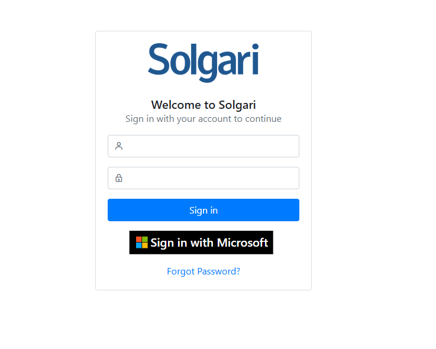Open the Forgot Password? link
Screen dimensions: 436x349
point(204,272)
